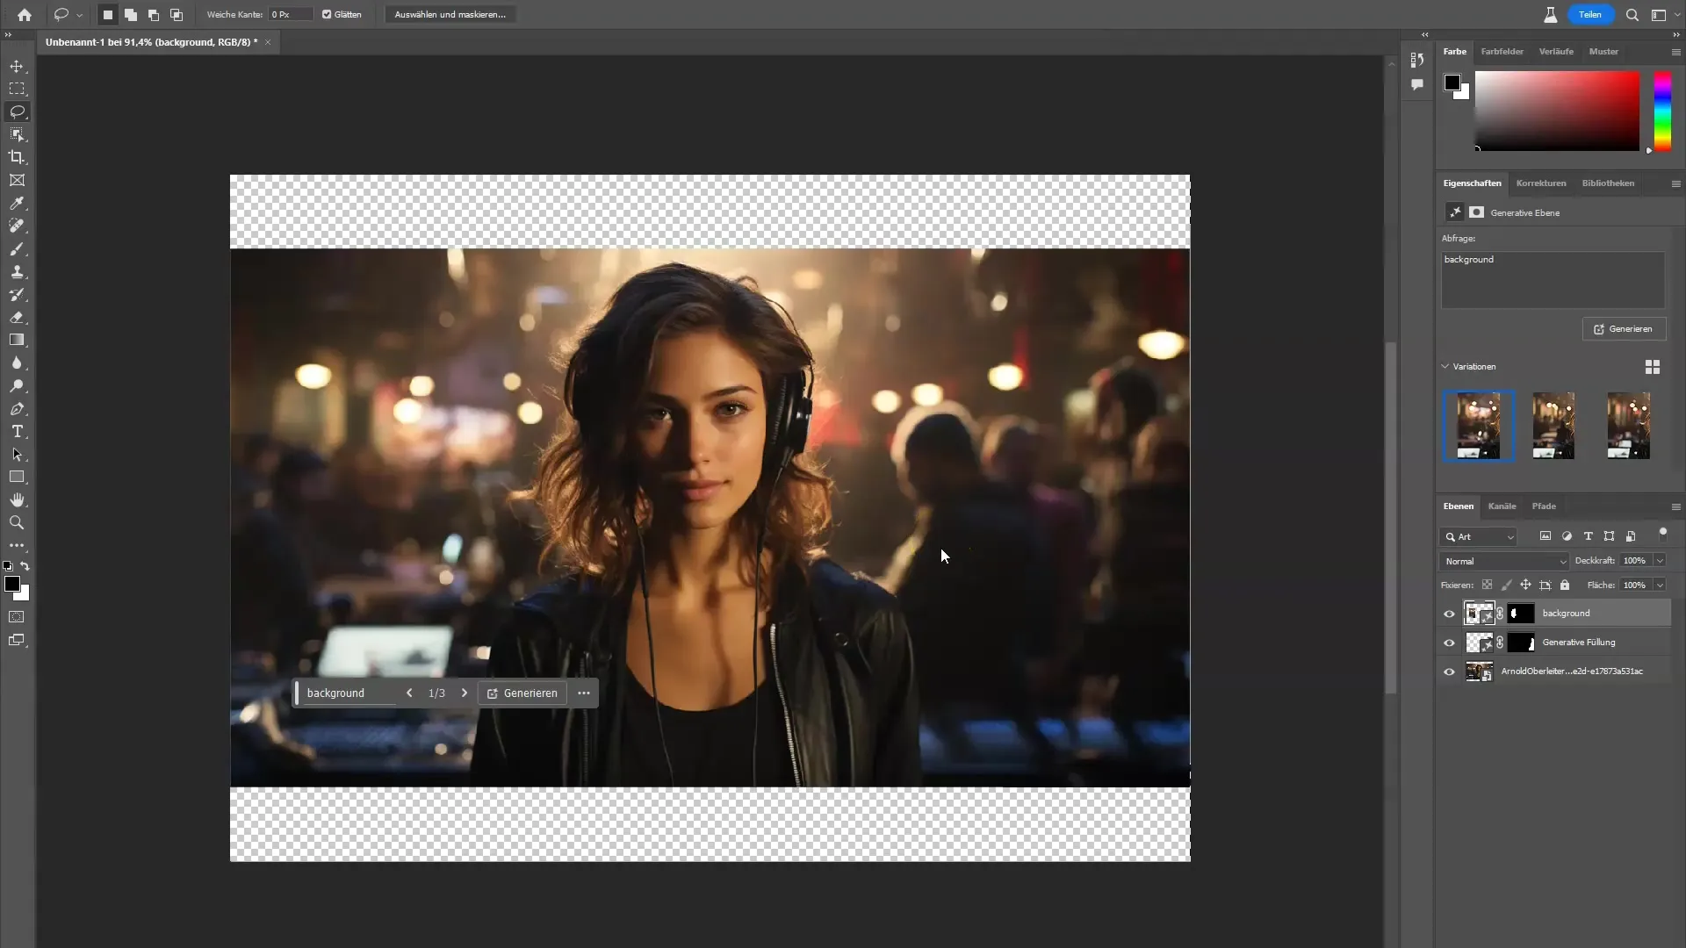
Task: Select the Path Selection tool
Action: pos(17,454)
